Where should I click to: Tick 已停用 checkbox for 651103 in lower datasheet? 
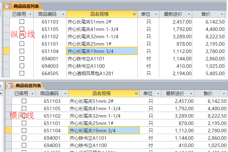[x=24, y=101]
